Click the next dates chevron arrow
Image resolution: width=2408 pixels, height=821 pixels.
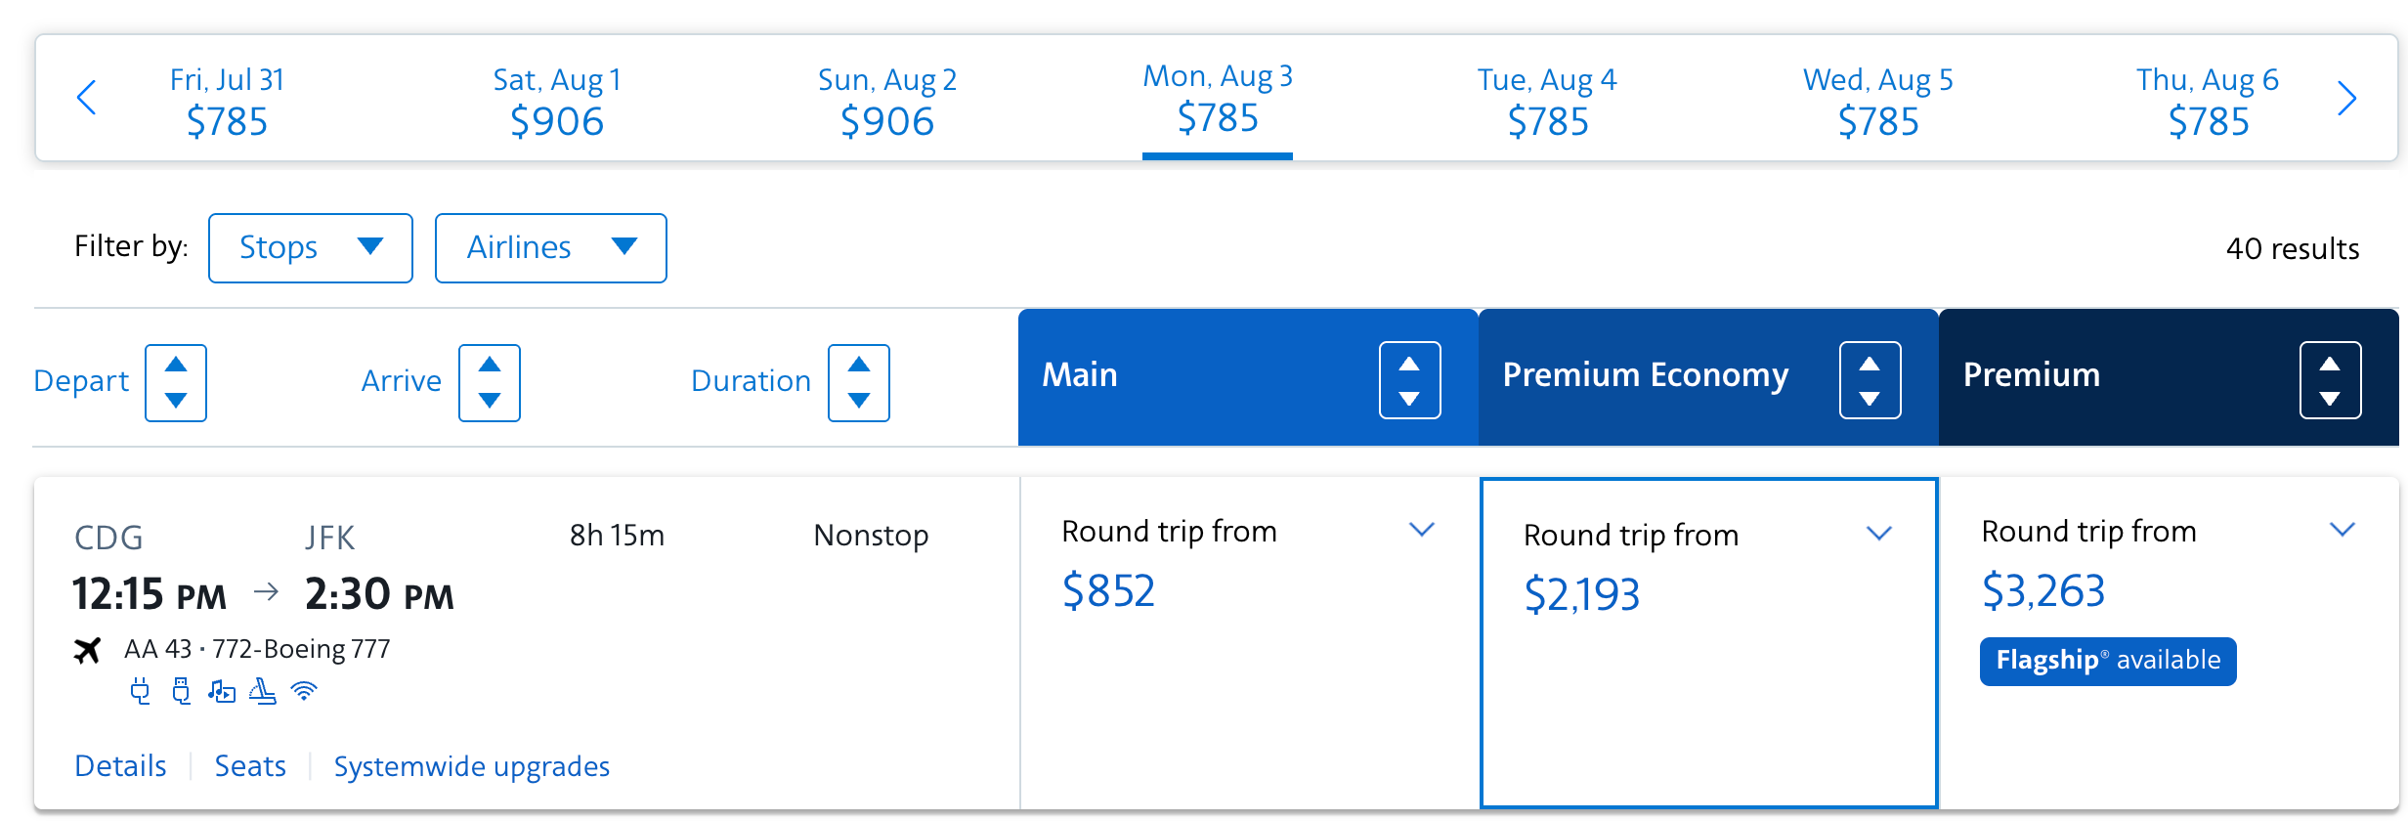(x=2347, y=97)
